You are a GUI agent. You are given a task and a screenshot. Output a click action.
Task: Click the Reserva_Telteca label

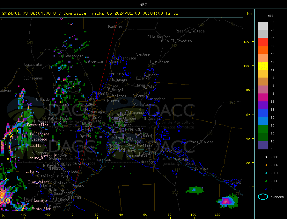tap(190, 31)
